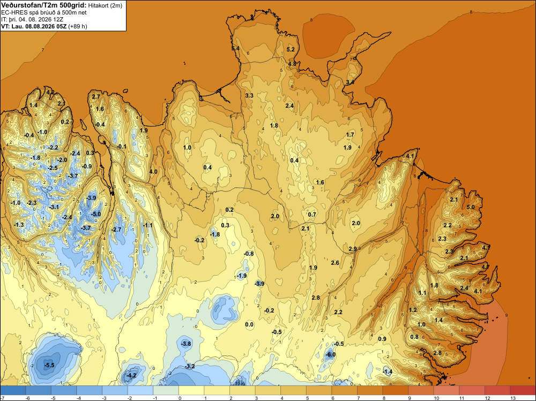Click the 4 to 5 legend swatch
The width and height of the screenshot is (536, 401).
coord(294,390)
